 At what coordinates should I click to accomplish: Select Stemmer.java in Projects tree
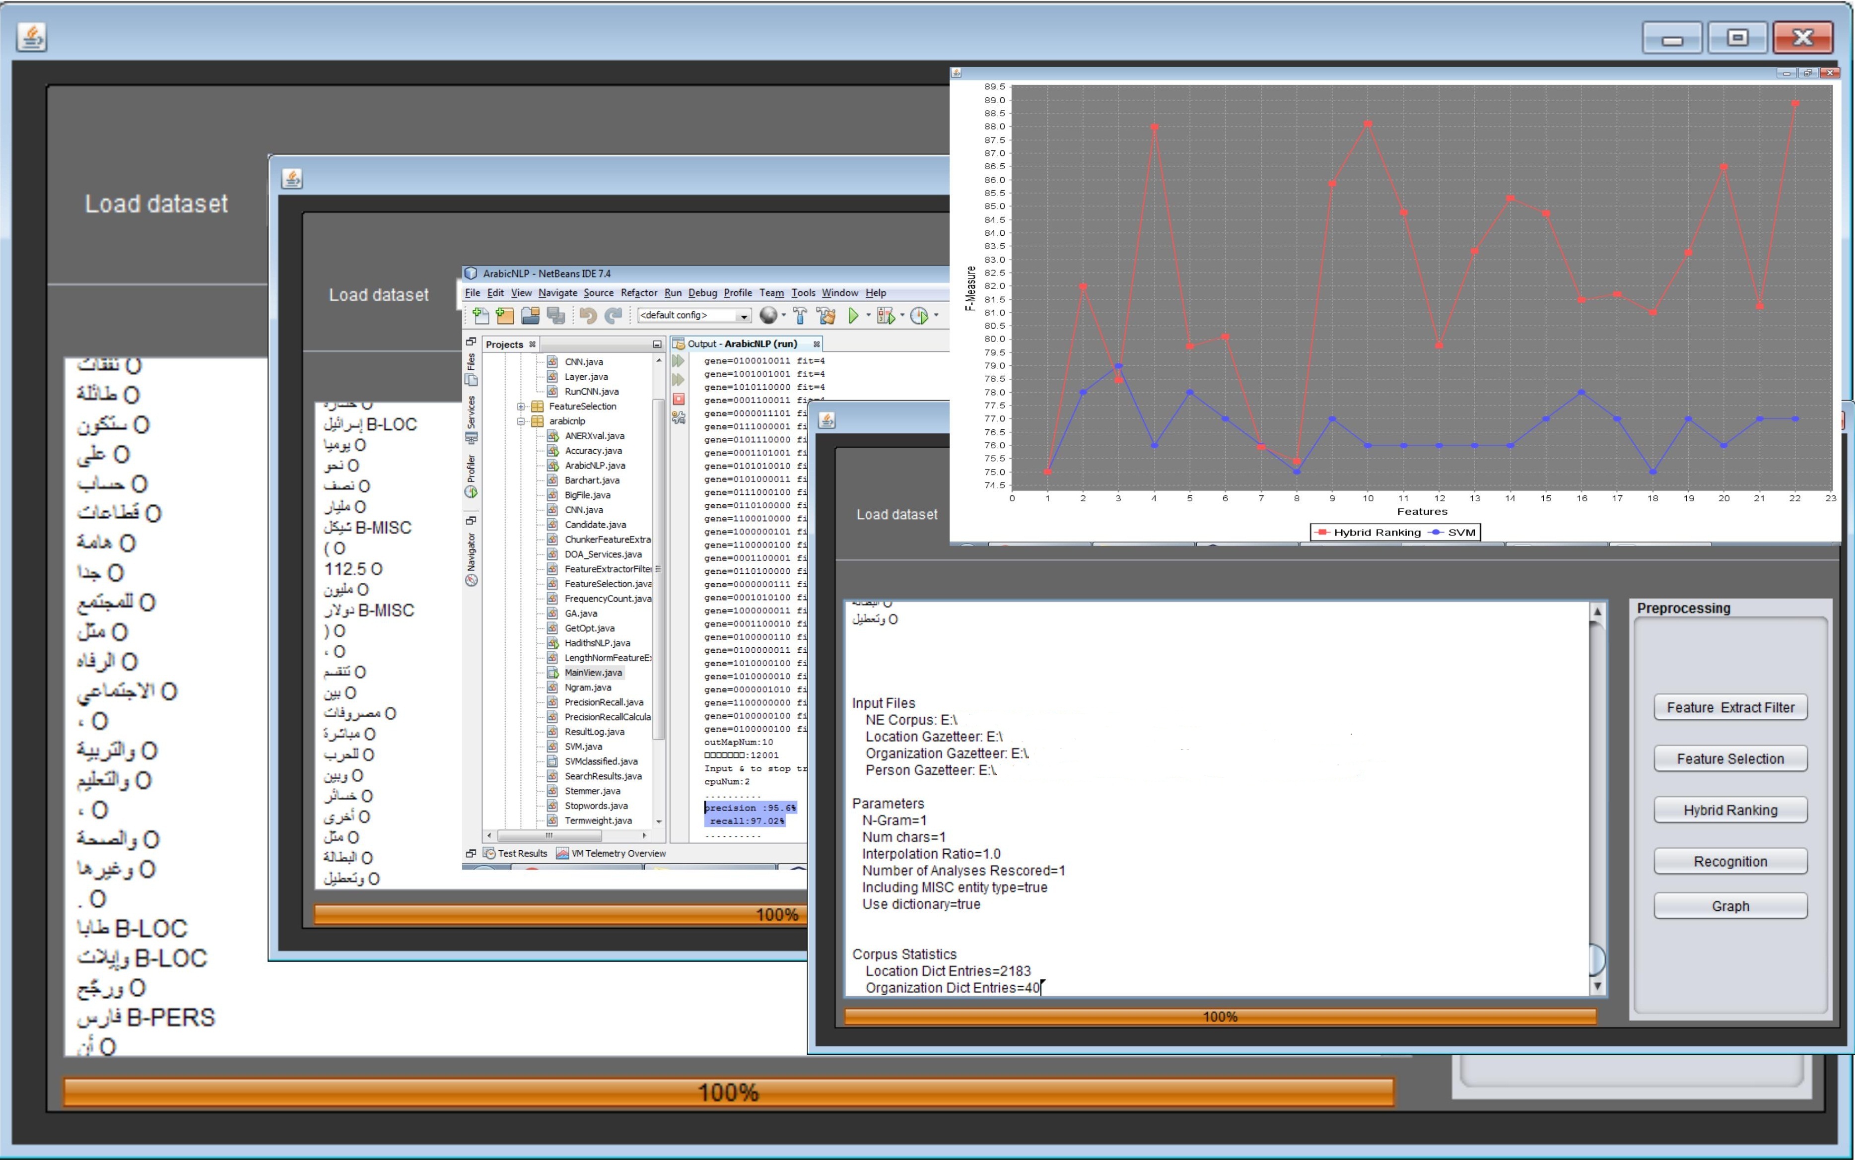[x=592, y=791]
